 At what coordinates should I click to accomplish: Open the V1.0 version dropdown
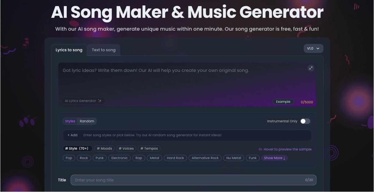pyautogui.click(x=313, y=48)
